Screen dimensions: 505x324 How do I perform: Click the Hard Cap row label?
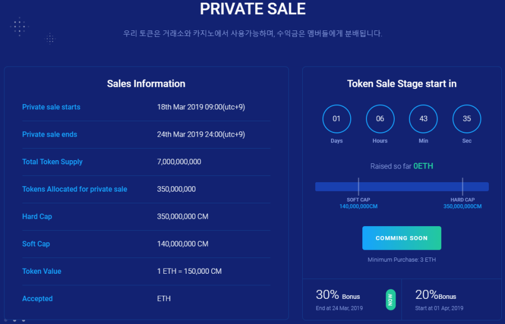[x=37, y=217]
